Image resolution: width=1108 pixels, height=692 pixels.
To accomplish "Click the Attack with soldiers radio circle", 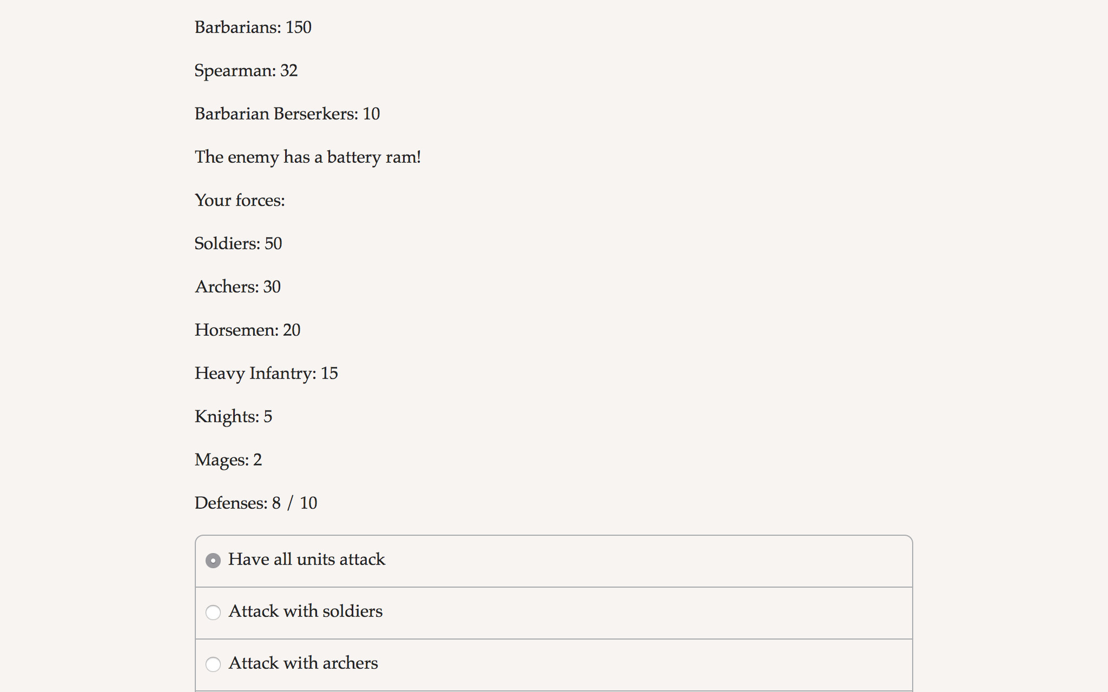I will 214,613.
